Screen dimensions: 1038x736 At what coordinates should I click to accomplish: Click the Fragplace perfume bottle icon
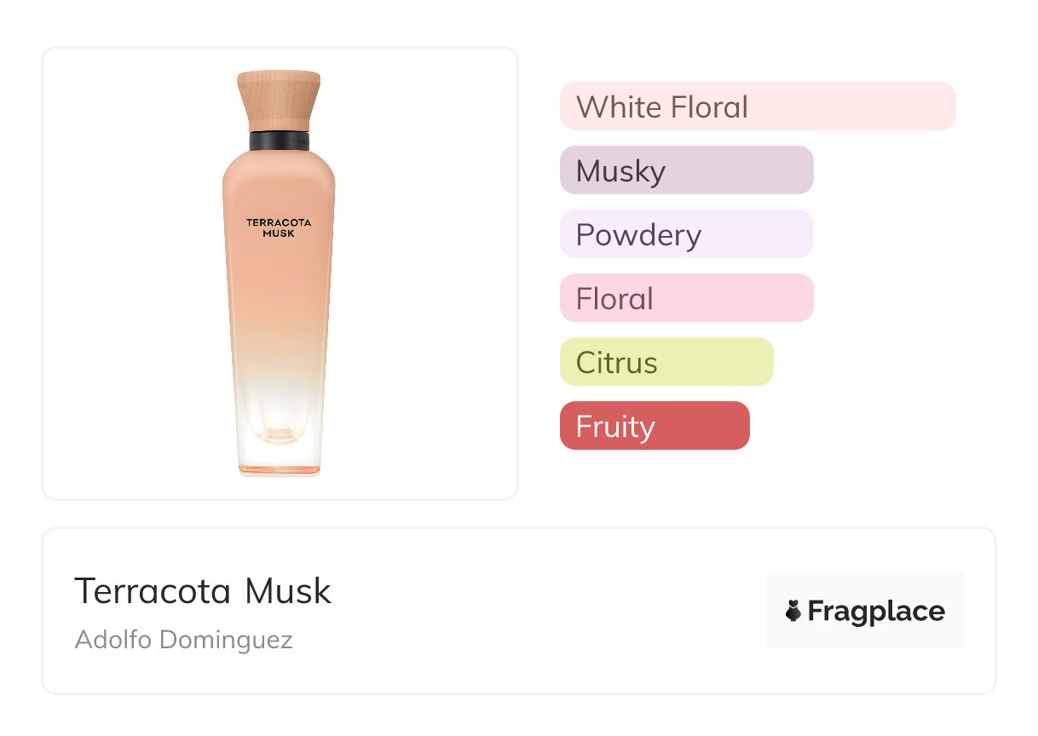(x=793, y=611)
